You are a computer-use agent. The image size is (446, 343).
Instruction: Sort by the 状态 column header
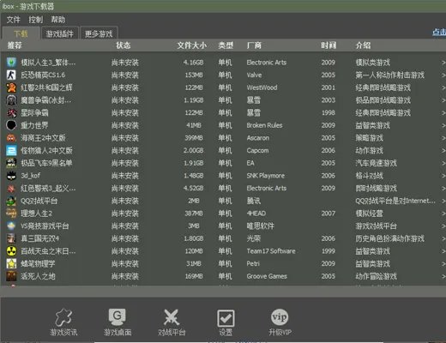pyautogui.click(x=124, y=45)
